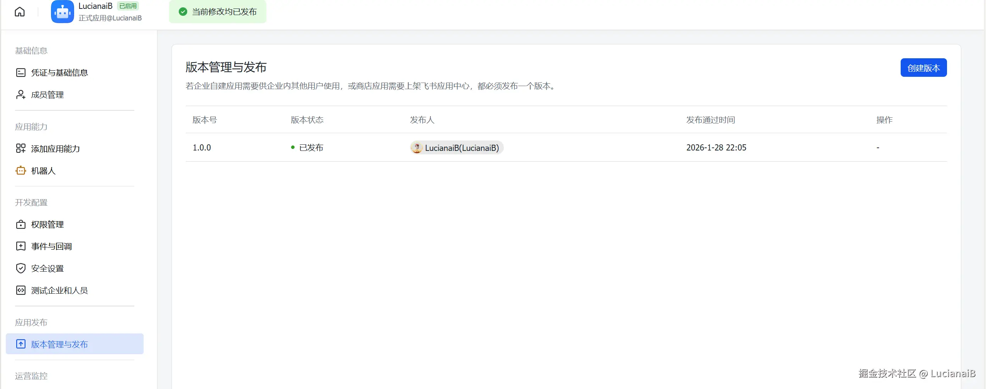Click the 应用能力 section label
The width and height of the screenshot is (986, 389).
pyautogui.click(x=31, y=127)
